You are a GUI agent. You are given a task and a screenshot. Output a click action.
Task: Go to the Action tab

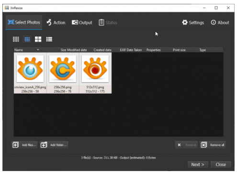point(56,22)
